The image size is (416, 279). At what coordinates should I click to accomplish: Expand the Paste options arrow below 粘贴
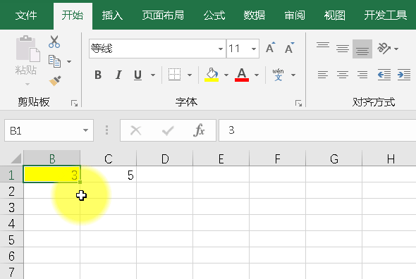tap(27, 84)
